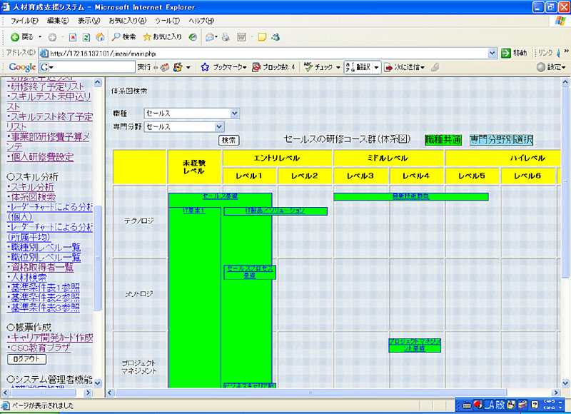Open the ヘルプ(H) menu
This screenshot has height=414, width=571.
pyautogui.click(x=201, y=21)
